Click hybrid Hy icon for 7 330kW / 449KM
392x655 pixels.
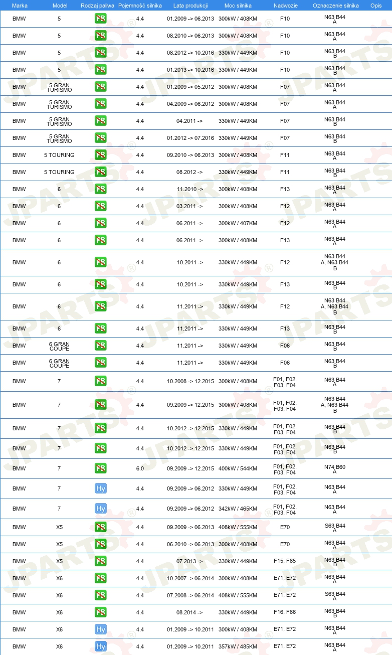100,488
